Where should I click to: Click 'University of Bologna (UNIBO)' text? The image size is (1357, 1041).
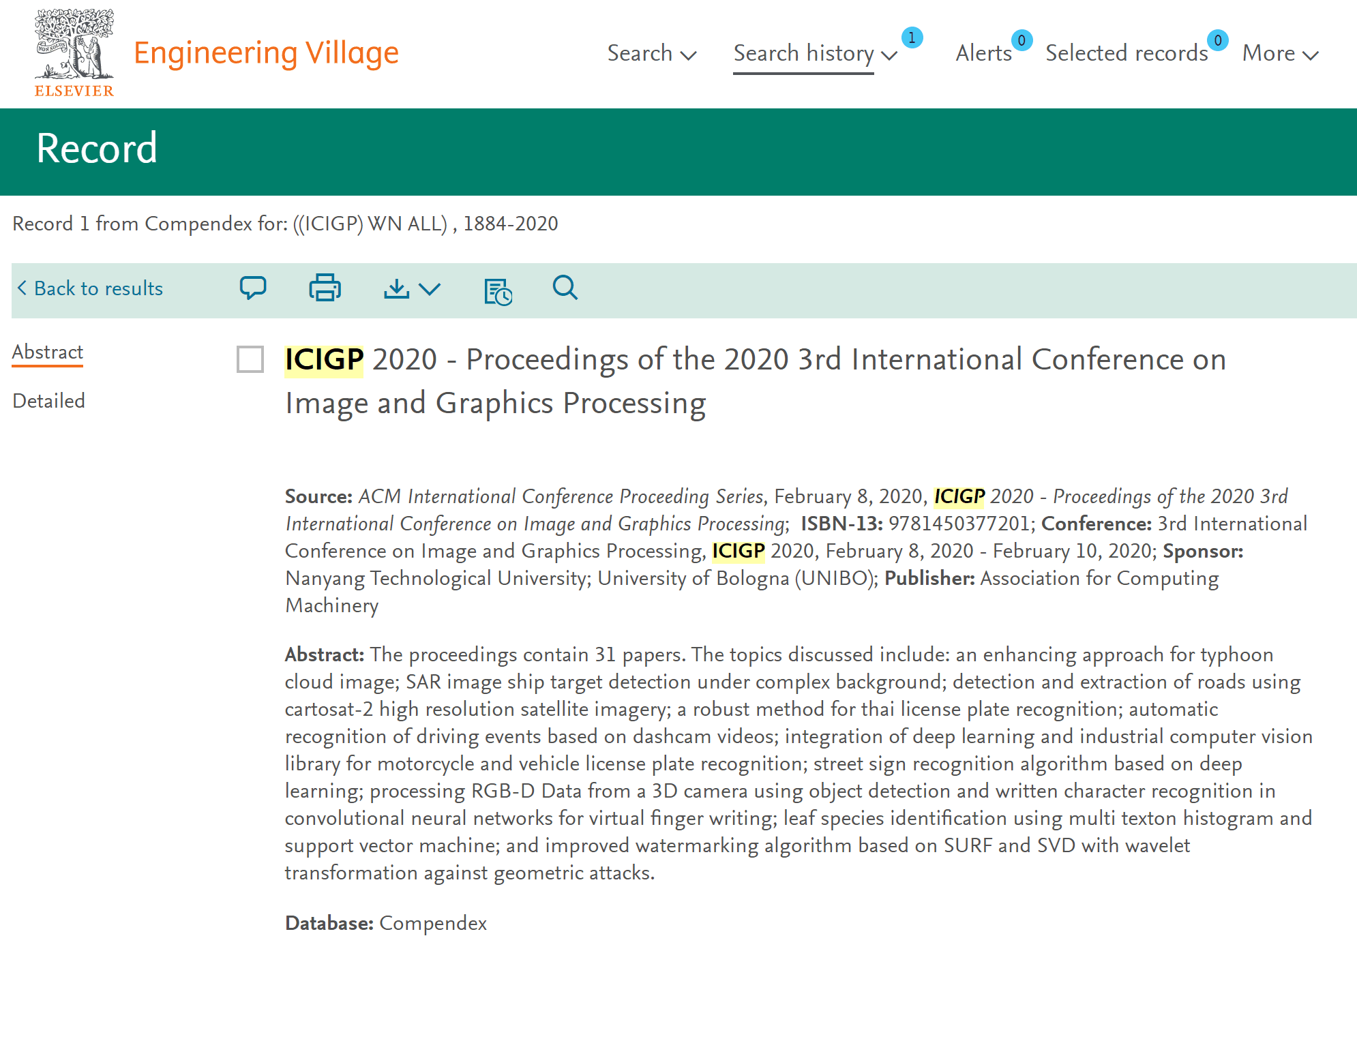(736, 578)
